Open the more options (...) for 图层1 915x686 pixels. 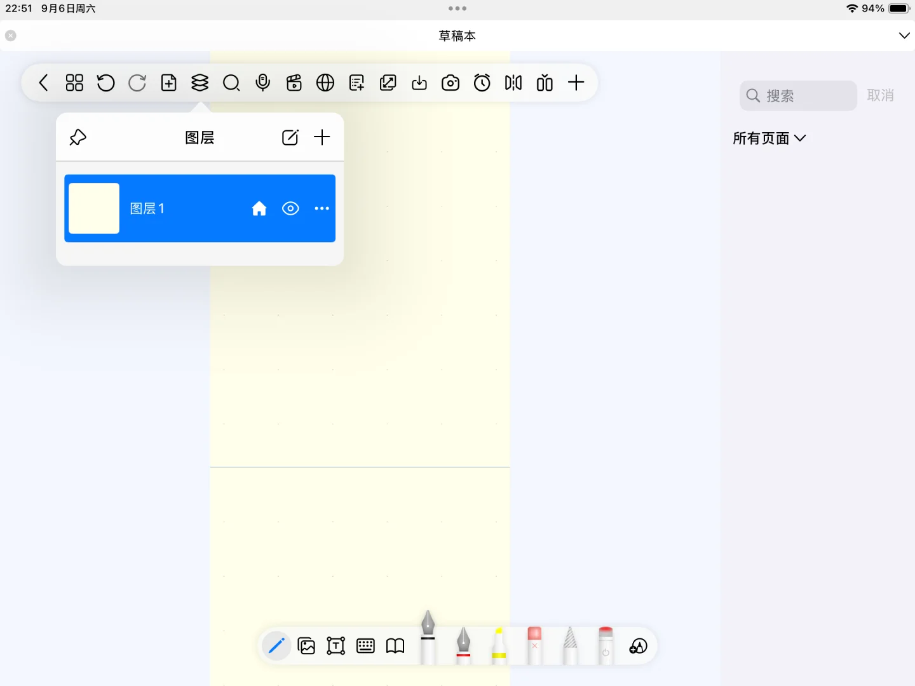coord(322,208)
